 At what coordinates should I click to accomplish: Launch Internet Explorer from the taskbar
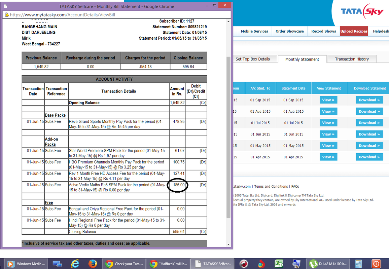coord(75,264)
